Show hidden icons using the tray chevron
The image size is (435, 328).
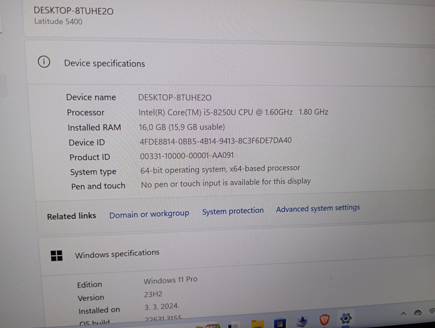tap(403, 313)
